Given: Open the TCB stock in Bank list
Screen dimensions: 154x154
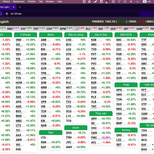Looking at the screenshot, I should 44,111.
